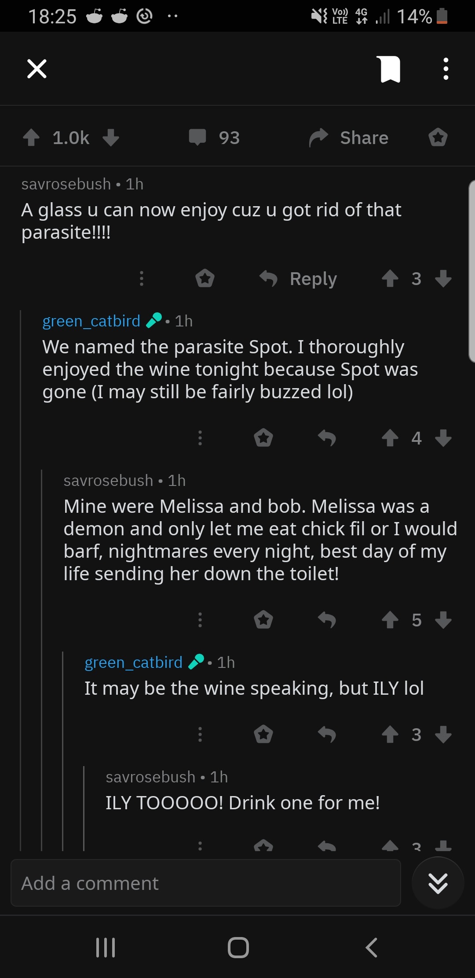Award the 'A glass u can now enjoy' comment
This screenshot has height=978, width=475.
205,278
